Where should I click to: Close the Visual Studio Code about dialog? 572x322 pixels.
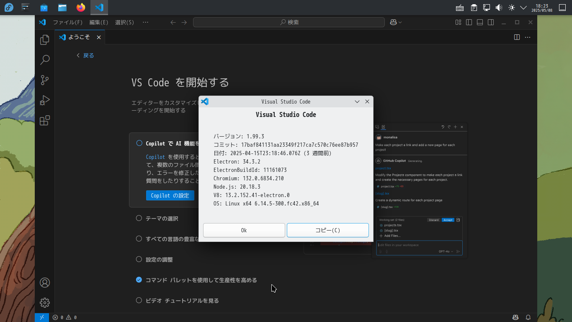tap(367, 101)
